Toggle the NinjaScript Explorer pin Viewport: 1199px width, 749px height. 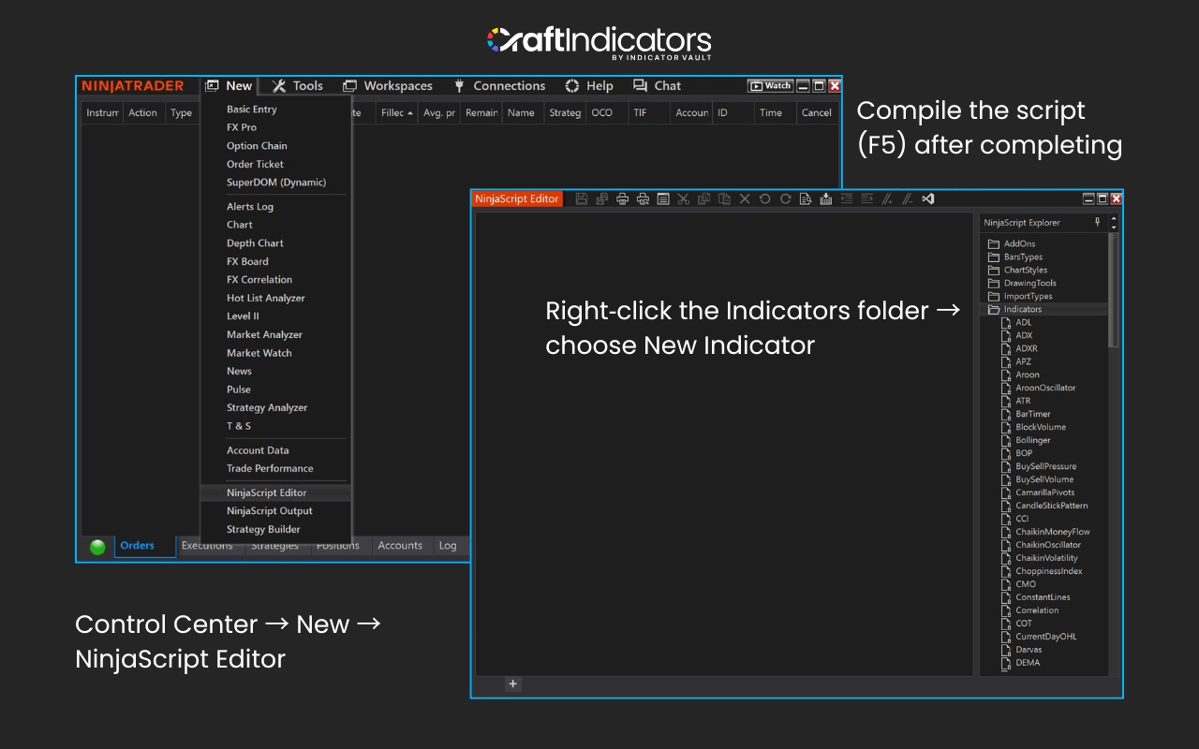coord(1098,222)
